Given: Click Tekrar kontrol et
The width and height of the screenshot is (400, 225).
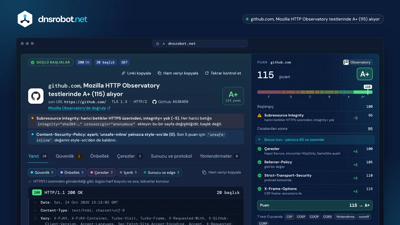Looking at the screenshot, I should (x=223, y=73).
